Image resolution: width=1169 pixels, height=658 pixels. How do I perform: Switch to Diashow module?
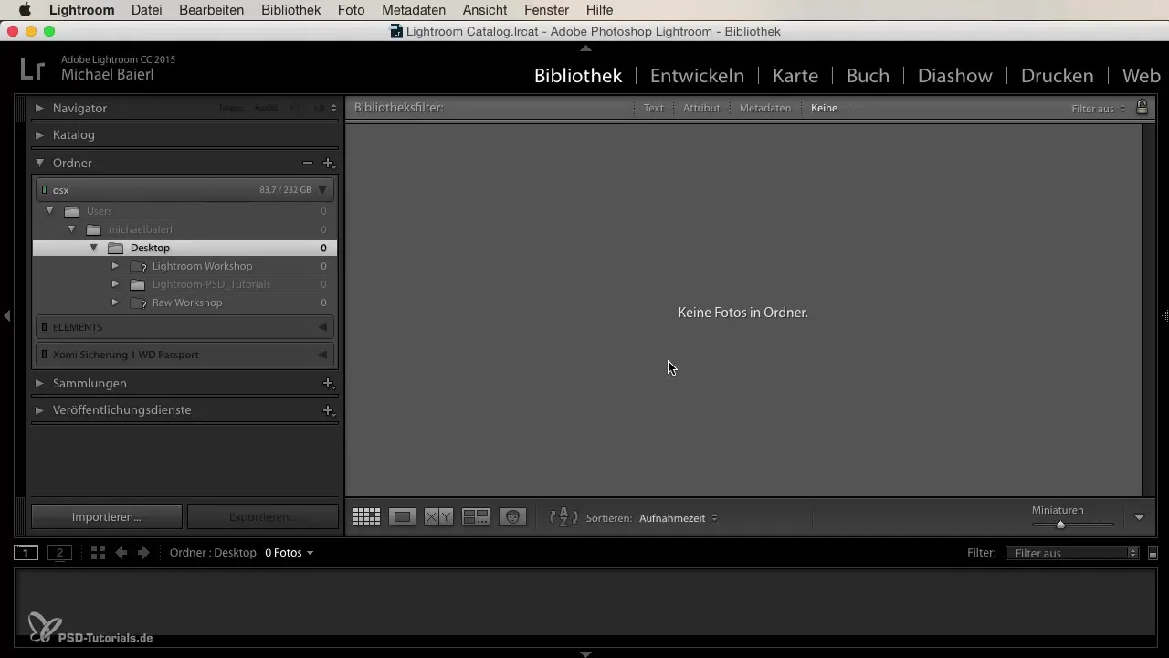pyautogui.click(x=953, y=76)
